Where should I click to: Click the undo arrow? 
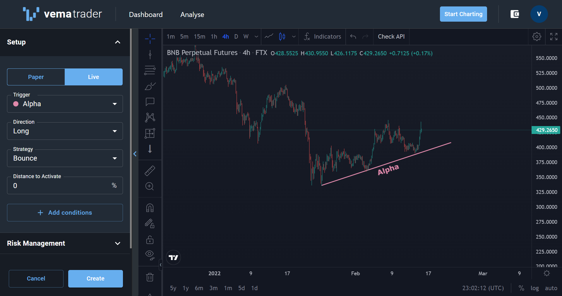click(353, 37)
